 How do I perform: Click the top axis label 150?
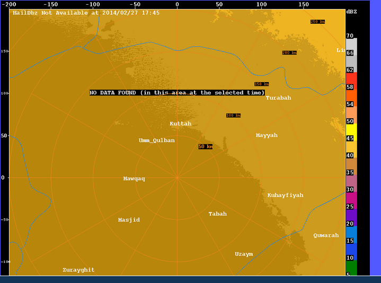click(x=304, y=4)
